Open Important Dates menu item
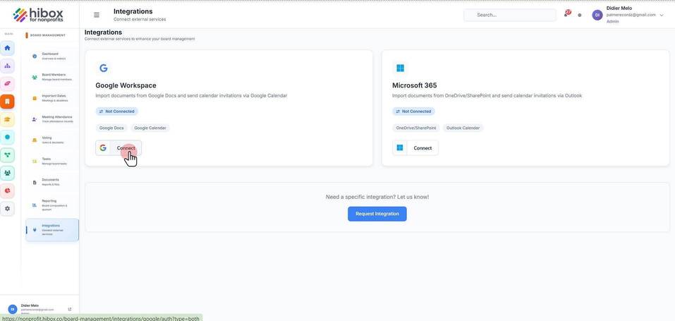 point(51,98)
